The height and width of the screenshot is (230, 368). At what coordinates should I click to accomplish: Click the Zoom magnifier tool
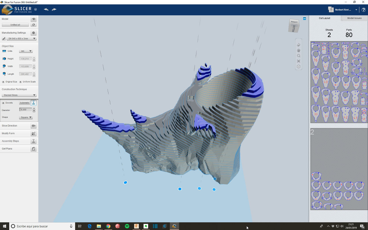298,56
